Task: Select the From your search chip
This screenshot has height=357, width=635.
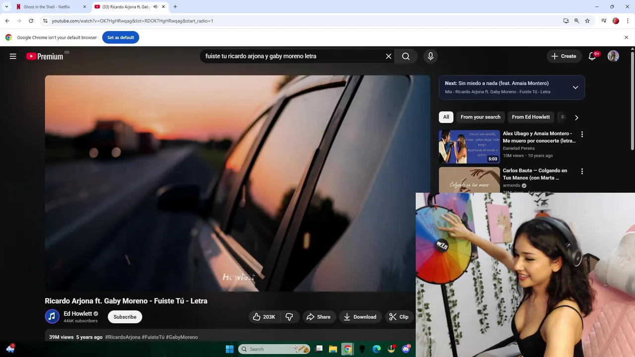Action: [480, 117]
